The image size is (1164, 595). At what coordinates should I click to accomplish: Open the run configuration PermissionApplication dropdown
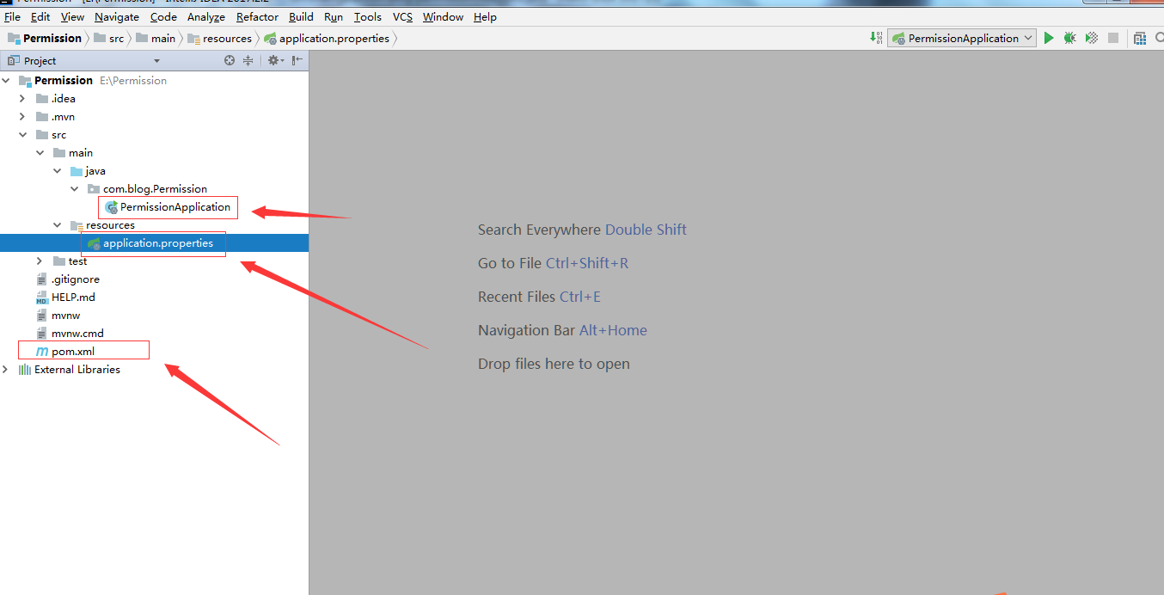[x=962, y=38]
